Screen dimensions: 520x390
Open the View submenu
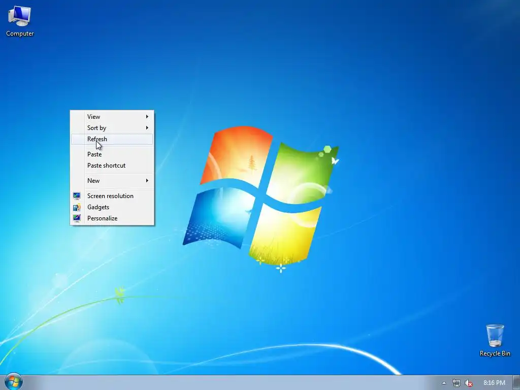pos(112,117)
